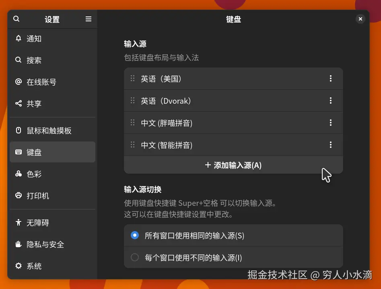Screen dimensions: 381x289
Task: Select 每个窗口使用不同的输入源(I) radio option
Action: coord(135,257)
